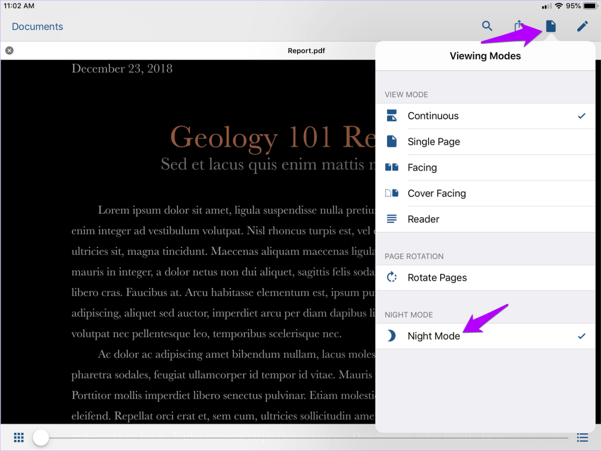Viewport: 601px width, 451px height.
Task: Click the crescent moon icon
Action: pyautogui.click(x=392, y=336)
